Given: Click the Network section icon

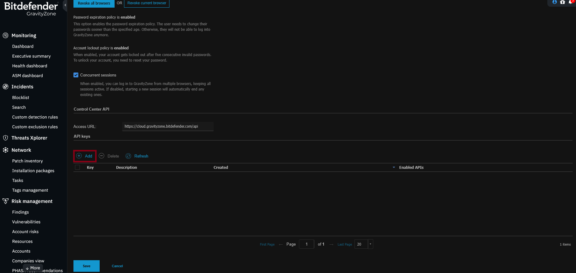Looking at the screenshot, I should [x=5, y=150].
